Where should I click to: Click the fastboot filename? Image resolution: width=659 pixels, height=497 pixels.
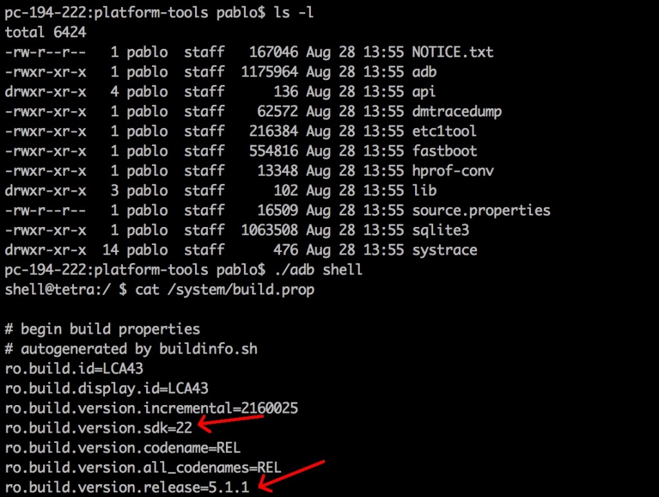(444, 151)
